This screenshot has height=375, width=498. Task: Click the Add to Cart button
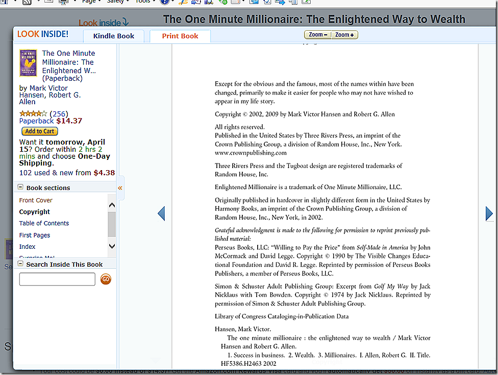pos(40,131)
